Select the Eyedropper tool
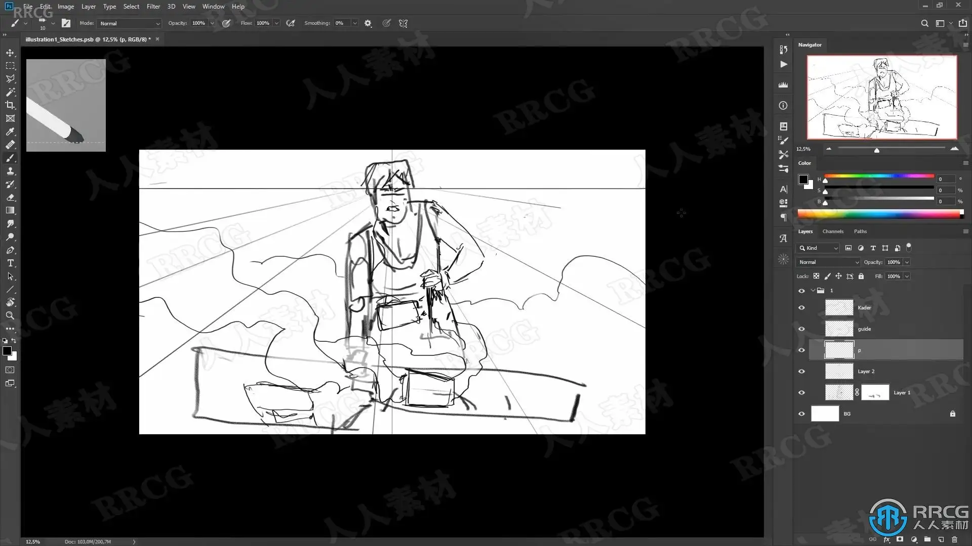972x546 pixels. click(x=10, y=131)
